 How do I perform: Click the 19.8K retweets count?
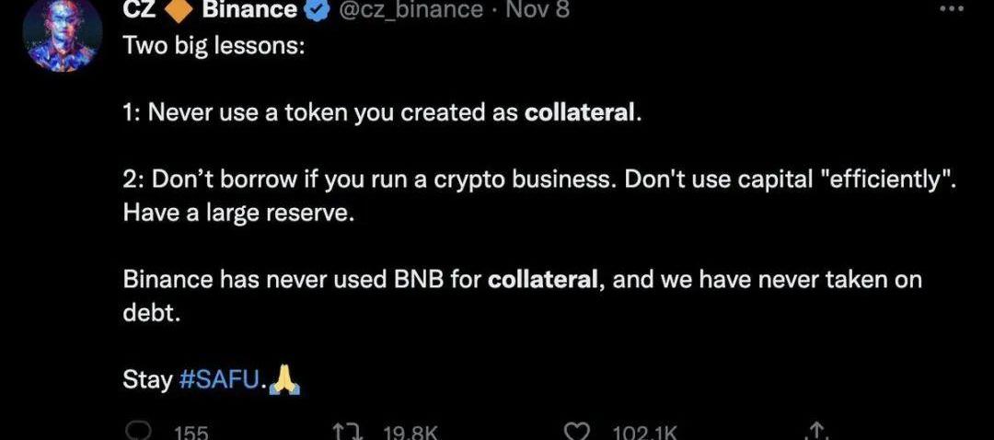(x=409, y=432)
